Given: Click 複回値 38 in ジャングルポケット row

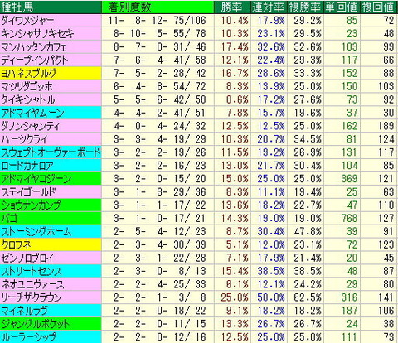Looking at the screenshot, I should click(x=389, y=324).
